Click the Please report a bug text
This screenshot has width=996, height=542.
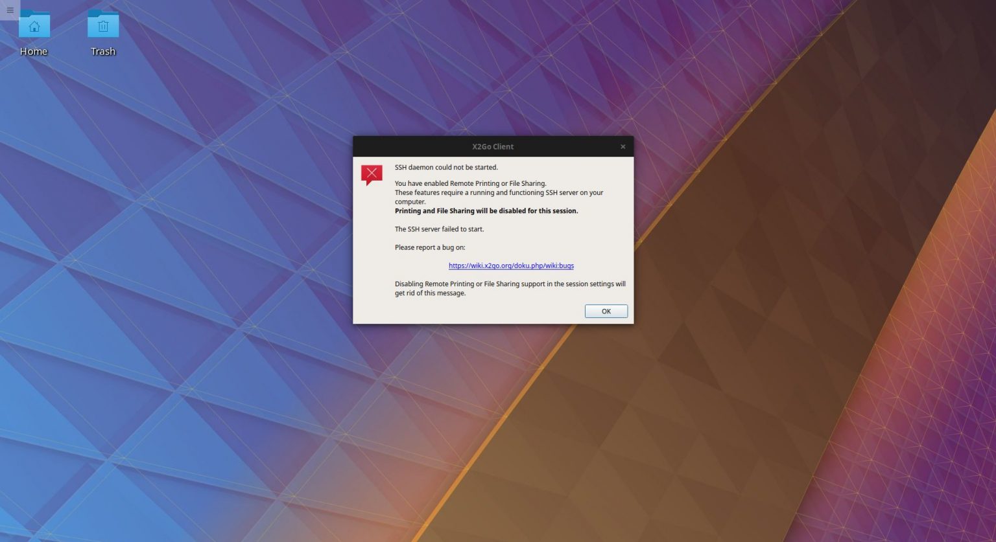click(x=430, y=247)
